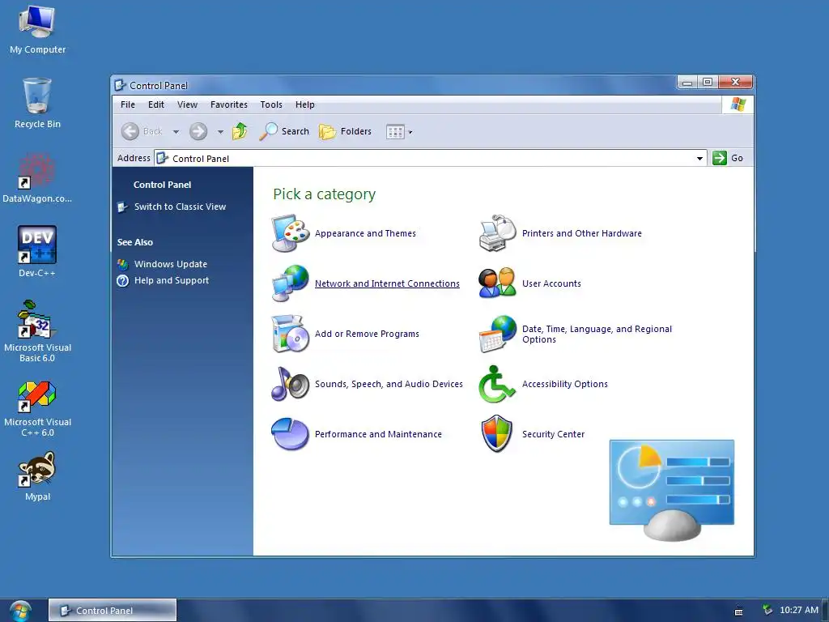
Task: Click the Show Desktop strip at taskbar edge
Action: pos(826,611)
